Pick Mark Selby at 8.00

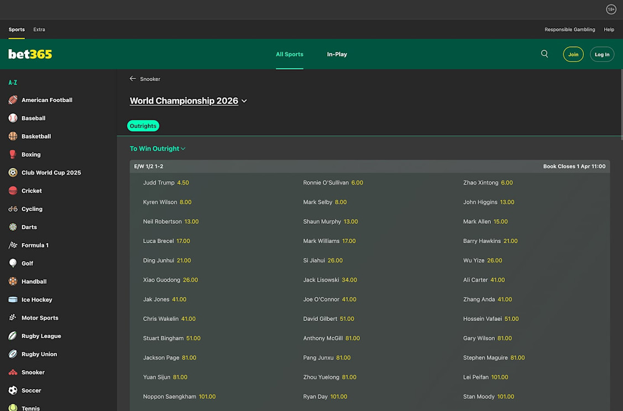(x=325, y=202)
